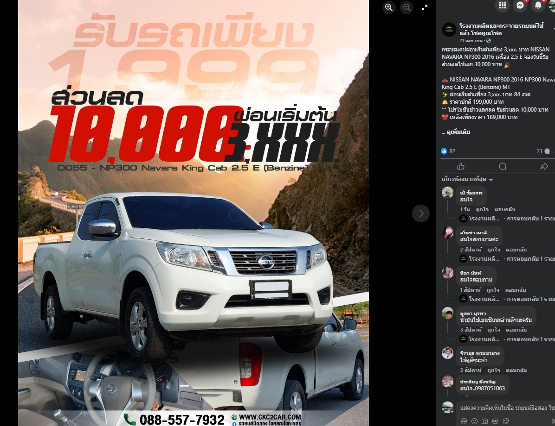Open commenter name ประดิษฐ มิ่งขวัญ

pos(478,382)
